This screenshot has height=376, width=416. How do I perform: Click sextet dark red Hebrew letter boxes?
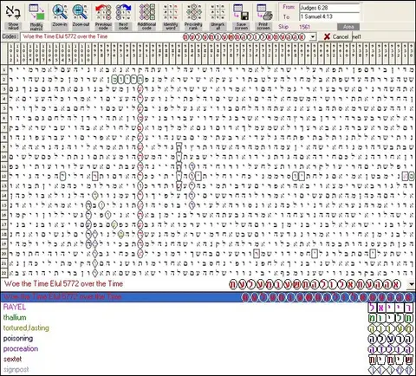click(391, 360)
